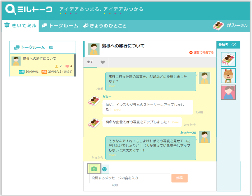Click the ミルトーク logo
This screenshot has width=252, height=196.
point(29,9)
